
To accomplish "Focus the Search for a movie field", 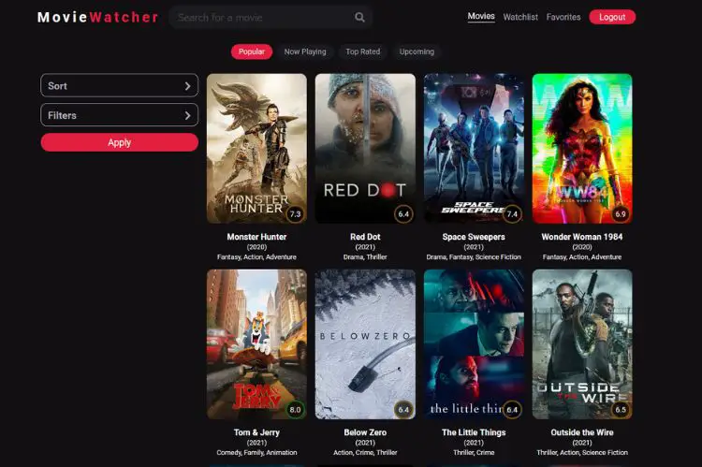I will (270, 17).
